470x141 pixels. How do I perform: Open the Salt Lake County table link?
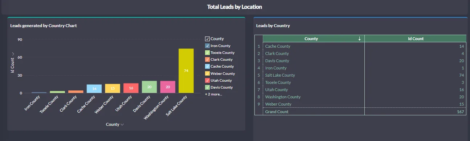pyautogui.click(x=280, y=75)
